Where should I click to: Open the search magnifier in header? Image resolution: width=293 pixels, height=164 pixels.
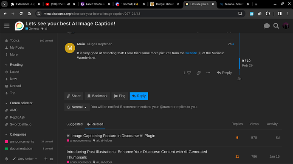pyautogui.click(x=276, y=26)
